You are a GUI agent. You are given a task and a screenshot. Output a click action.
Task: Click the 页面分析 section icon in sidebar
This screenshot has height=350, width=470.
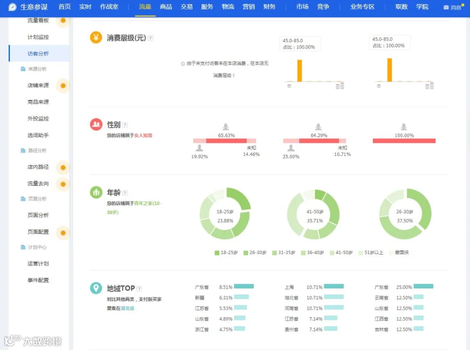click(x=23, y=199)
